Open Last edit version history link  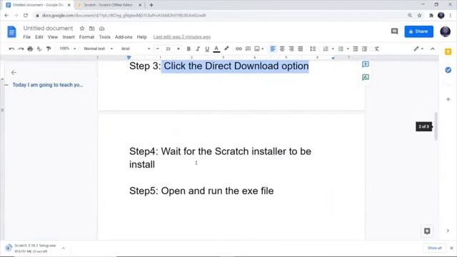click(182, 37)
